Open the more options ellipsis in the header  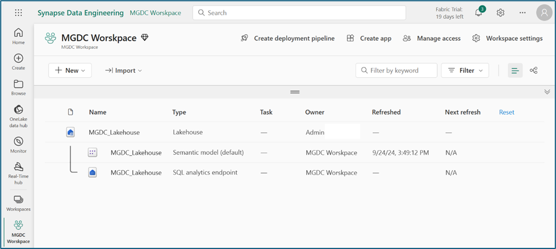pos(522,12)
